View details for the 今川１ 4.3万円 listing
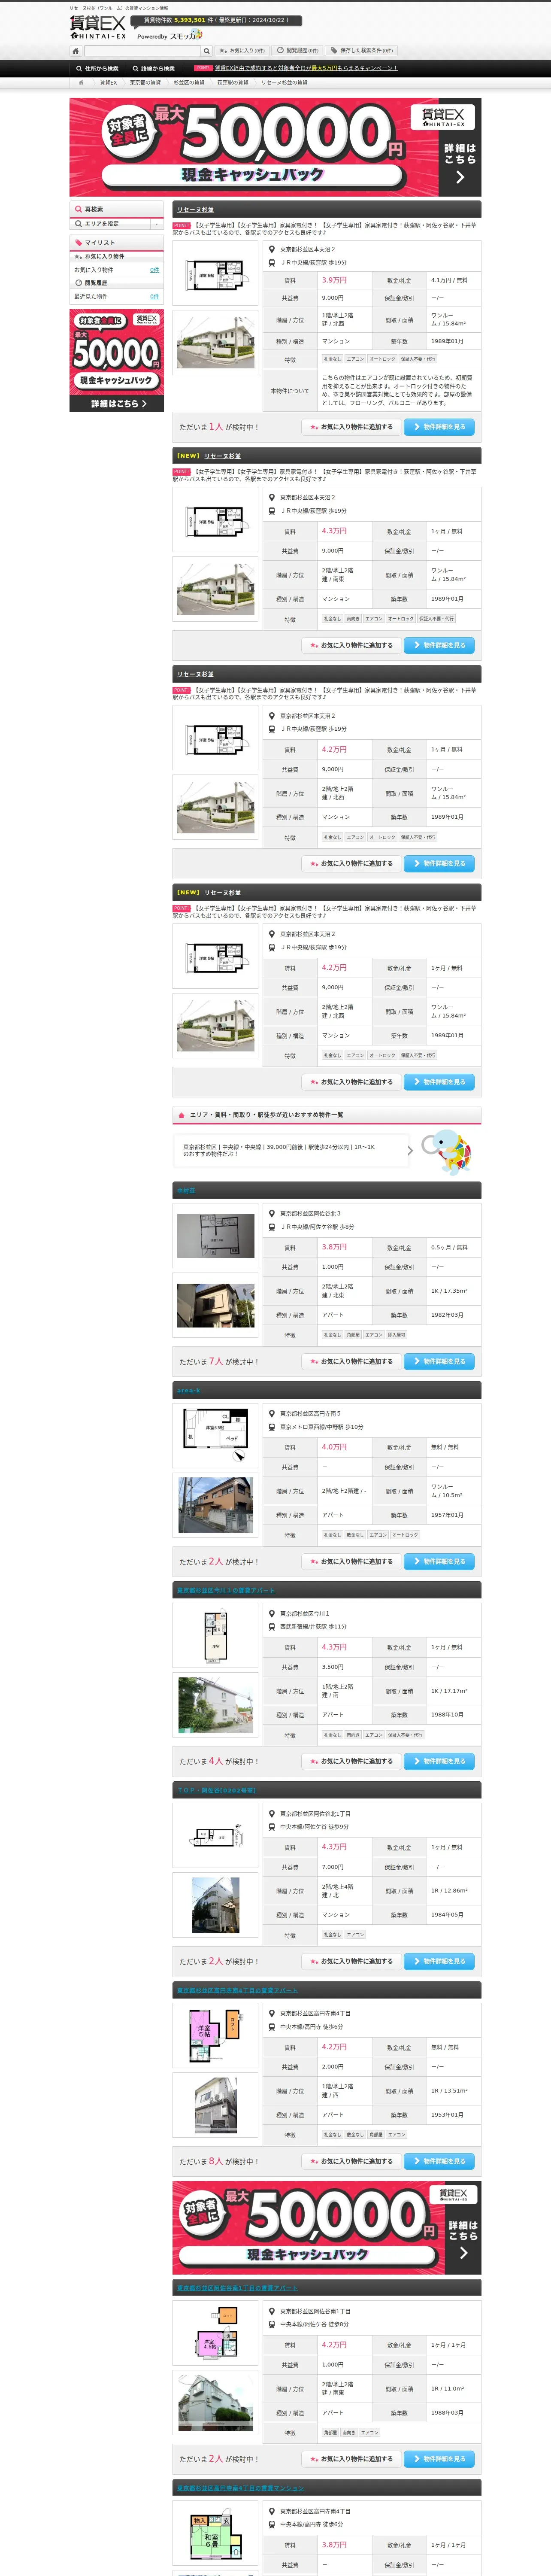The image size is (551, 2576). 439,1761
